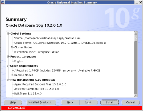
Task: Select the Required 1.74GB space row
Action: [x=57, y=71]
